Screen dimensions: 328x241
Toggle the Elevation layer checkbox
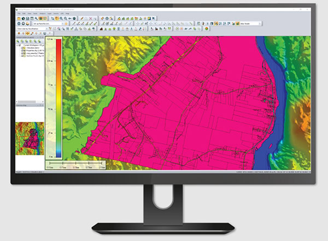coord(22,48)
